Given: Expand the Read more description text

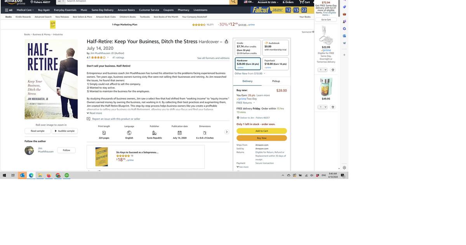Looking at the screenshot, I should point(94,113).
